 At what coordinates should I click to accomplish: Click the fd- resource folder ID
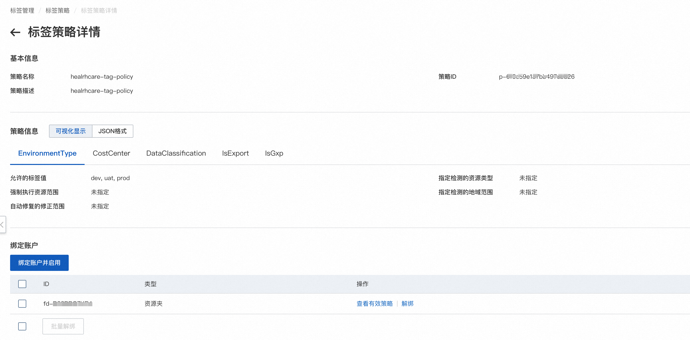[68, 304]
